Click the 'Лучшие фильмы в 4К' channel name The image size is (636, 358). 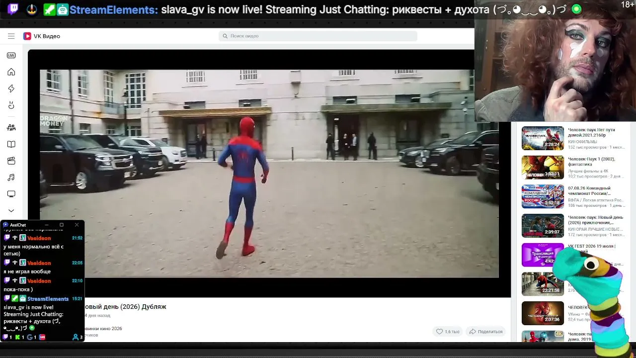[588, 171]
